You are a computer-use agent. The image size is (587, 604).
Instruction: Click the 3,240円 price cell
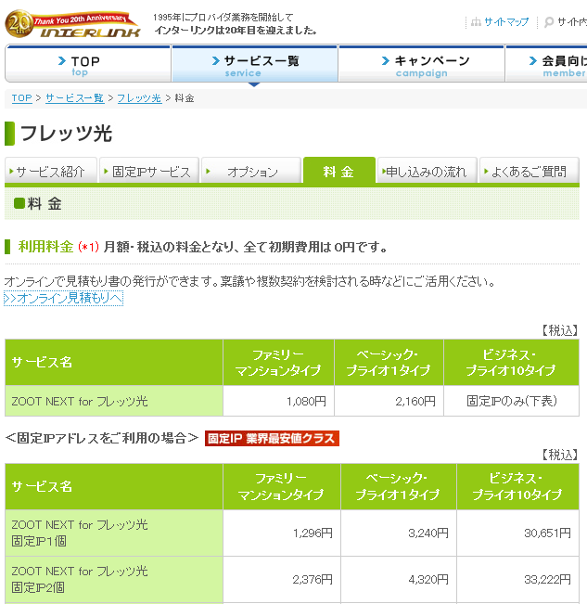[x=399, y=533]
